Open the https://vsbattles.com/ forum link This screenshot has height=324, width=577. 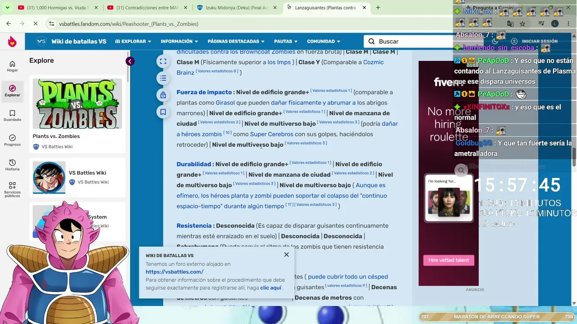[x=174, y=272]
